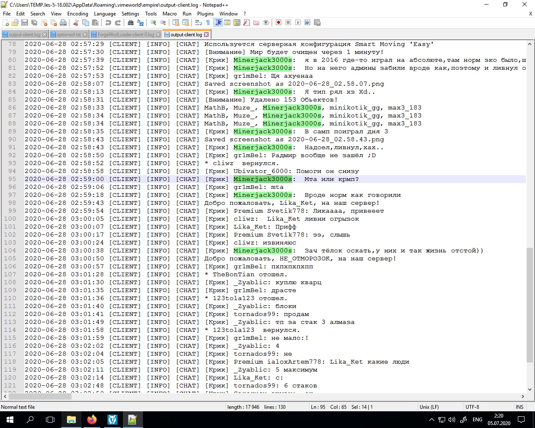Click Run macro multiple times icon
The image size is (535, 428).
[x=308, y=23]
